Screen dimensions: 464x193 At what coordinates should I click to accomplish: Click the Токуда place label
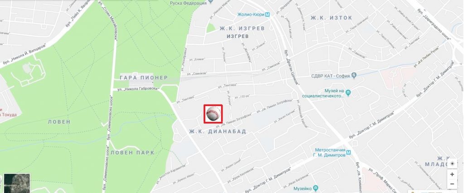pos(9,115)
